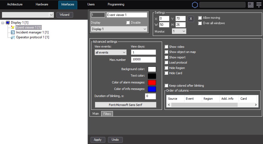Screen dimensions: 263x144
Task: Open the hamburger menu icon
Action: [259, 5]
